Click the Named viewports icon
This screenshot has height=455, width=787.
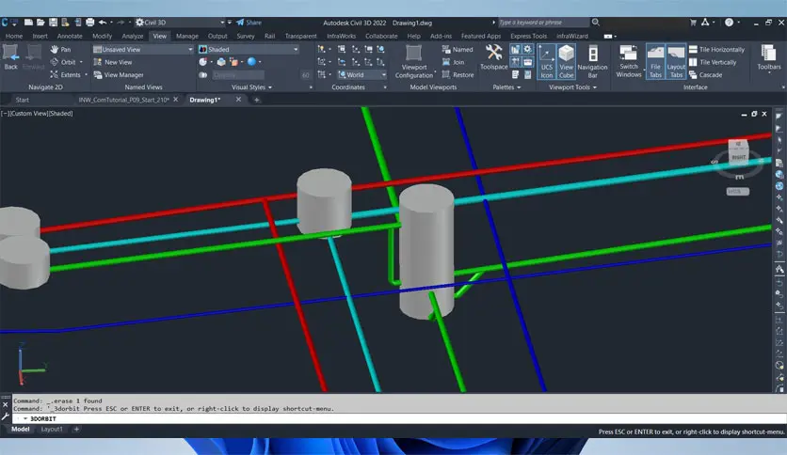tap(446, 49)
